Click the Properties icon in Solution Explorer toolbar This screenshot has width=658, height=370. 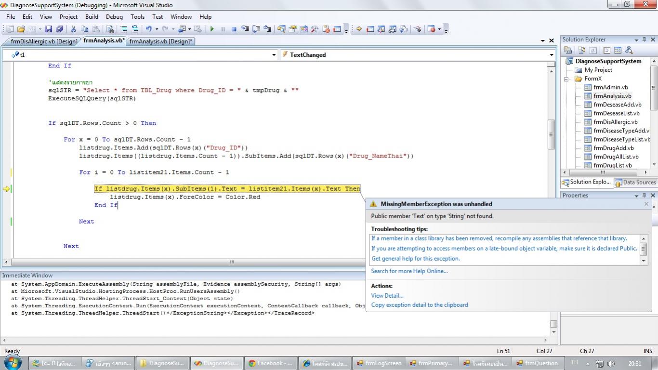(x=568, y=50)
